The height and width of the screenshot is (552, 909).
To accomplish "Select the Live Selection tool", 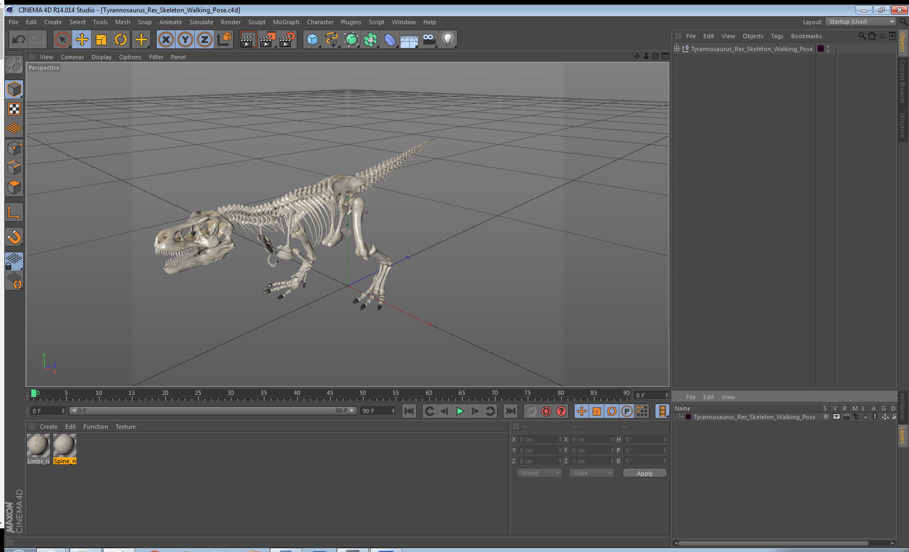I will coord(62,39).
